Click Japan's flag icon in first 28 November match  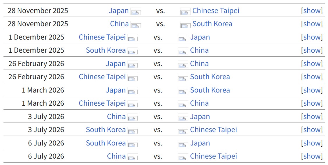click(x=136, y=12)
